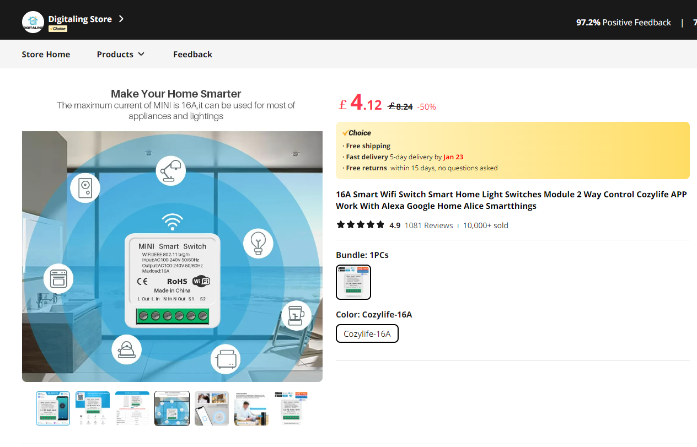The image size is (697, 447).
Task: Open the Products dropdown menu
Action: pyautogui.click(x=121, y=54)
